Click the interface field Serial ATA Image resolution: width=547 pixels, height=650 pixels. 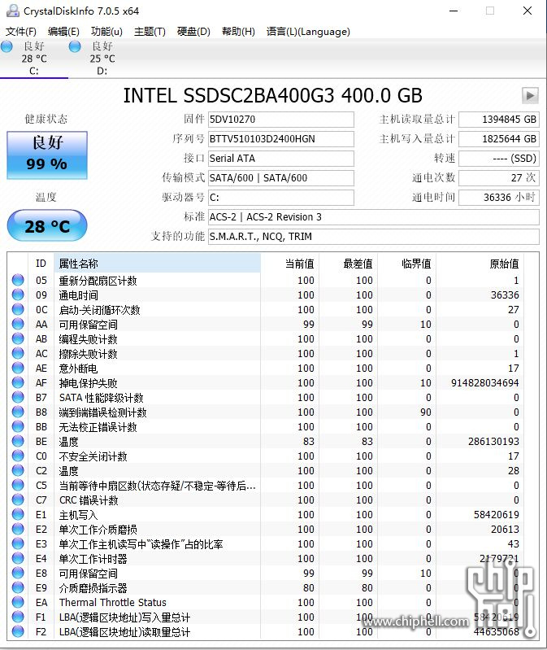[280, 159]
